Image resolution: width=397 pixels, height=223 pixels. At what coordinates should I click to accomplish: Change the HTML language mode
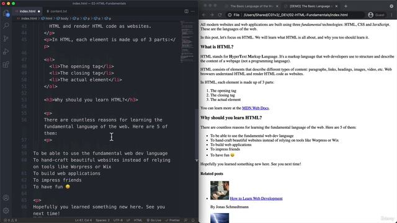[x=138, y=221]
